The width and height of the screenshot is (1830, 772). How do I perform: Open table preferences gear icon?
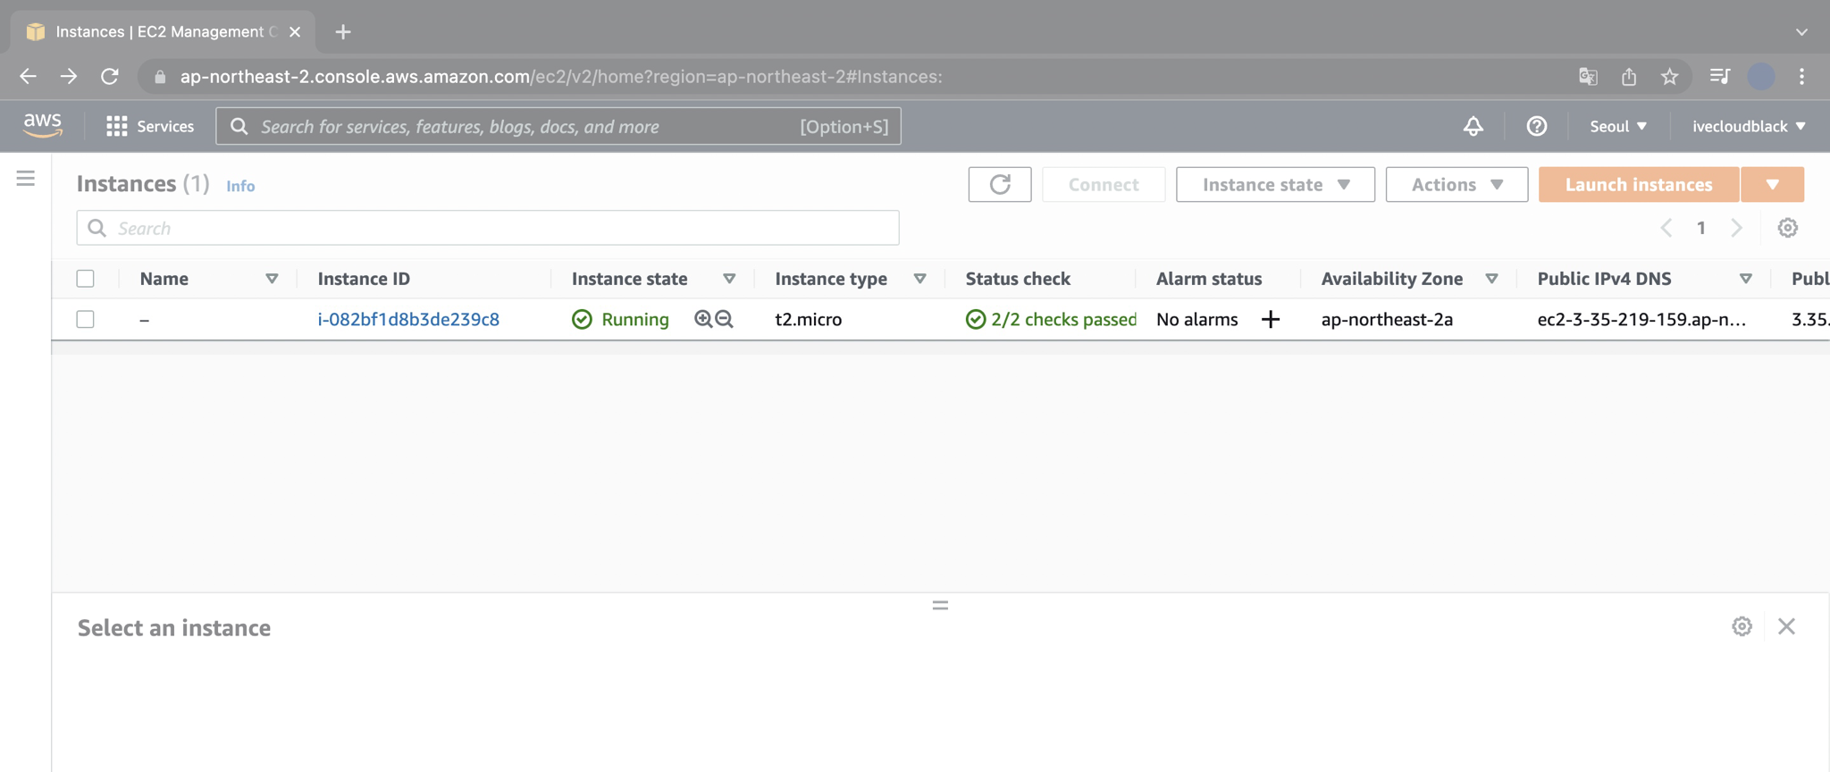(x=1787, y=228)
